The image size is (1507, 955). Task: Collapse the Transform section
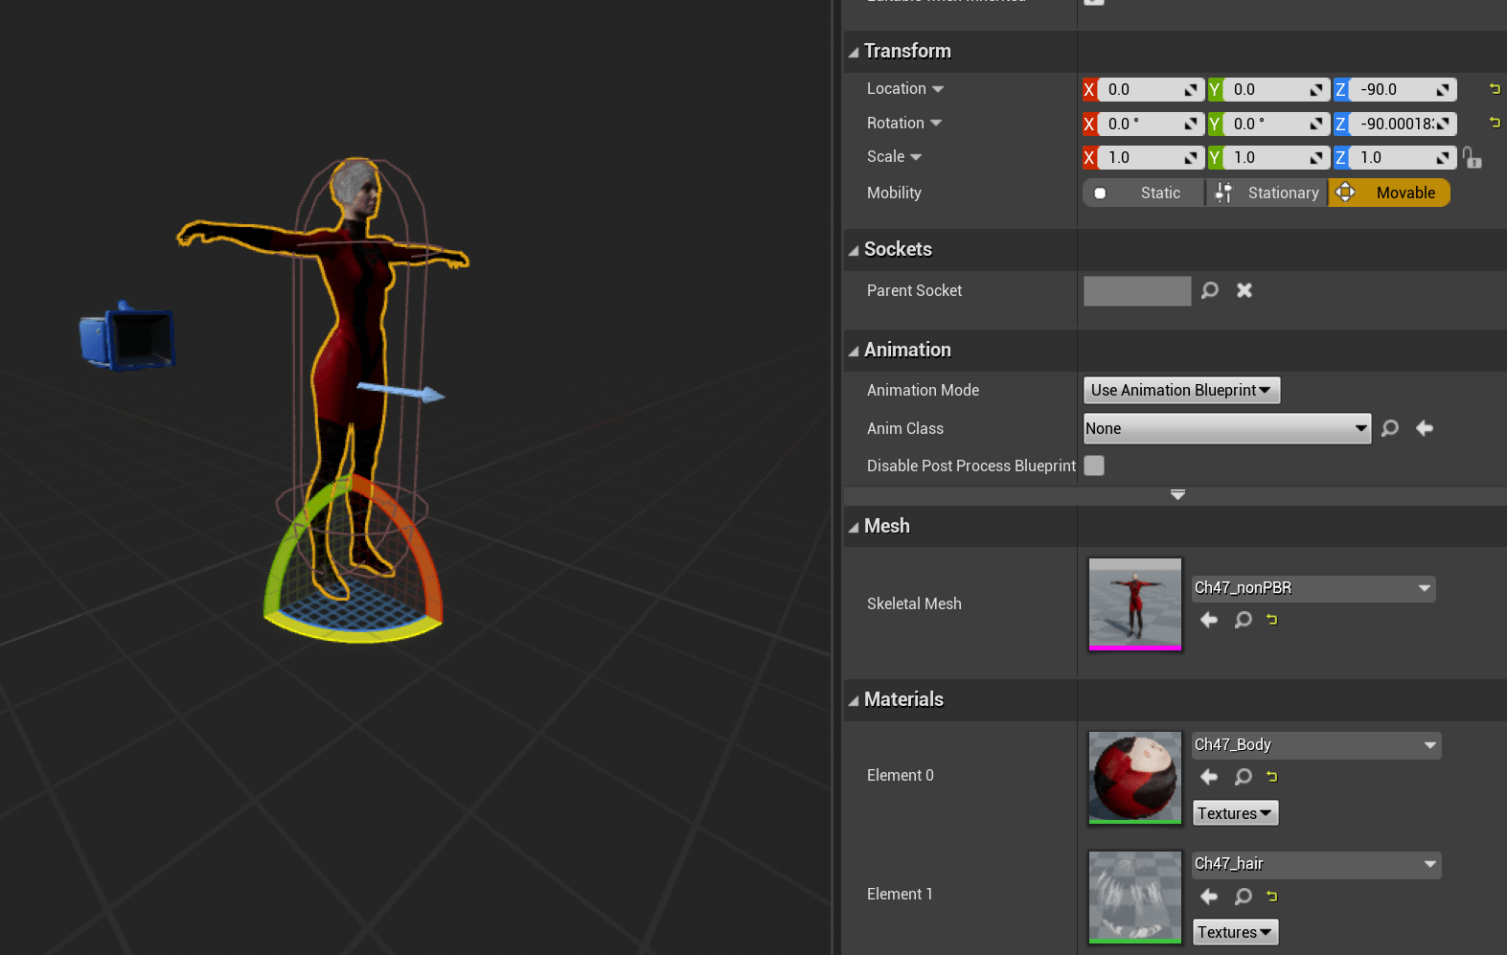pyautogui.click(x=854, y=52)
